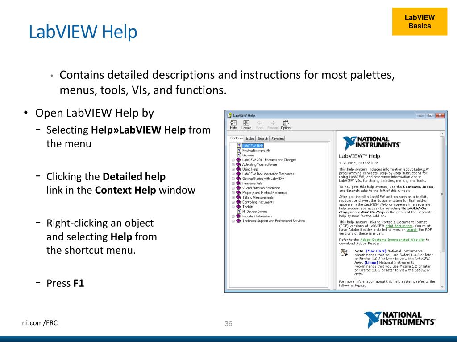This screenshot has width=457, height=342.
Task: Maximize the LabVIEW Help window
Action: pyautogui.click(x=430, y=115)
